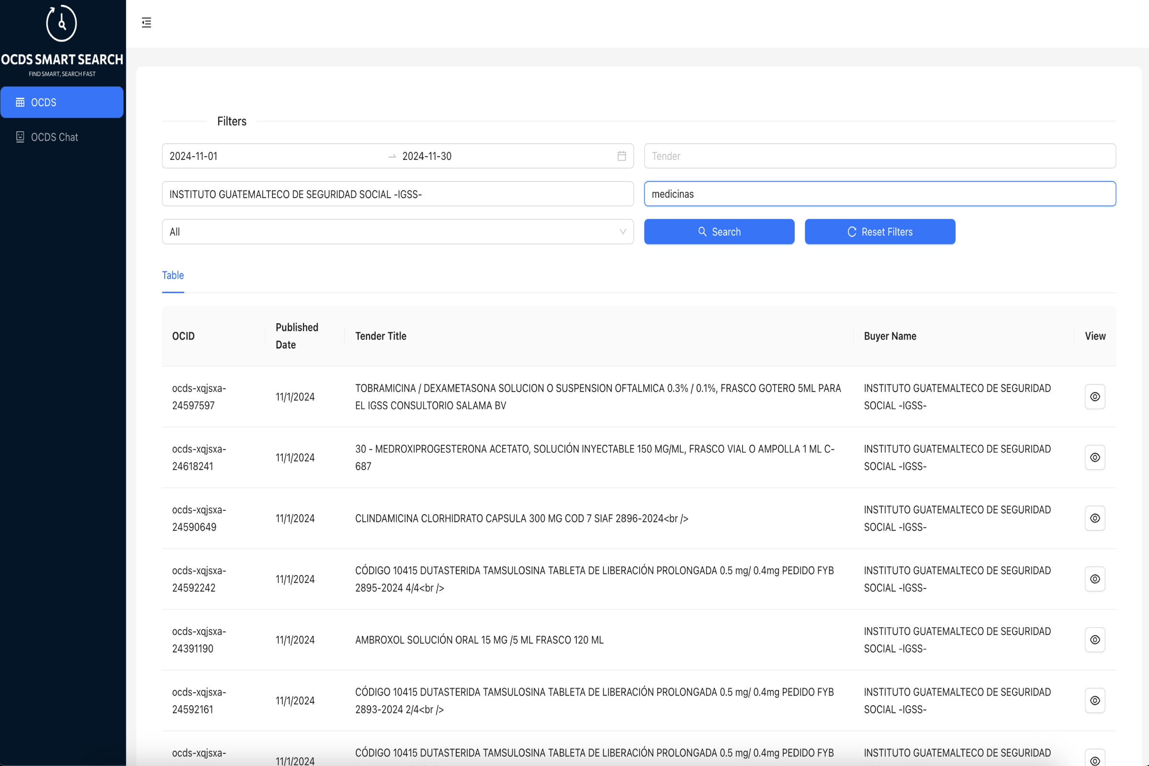Click the OCDS Smart Search clock logo

coord(62,23)
